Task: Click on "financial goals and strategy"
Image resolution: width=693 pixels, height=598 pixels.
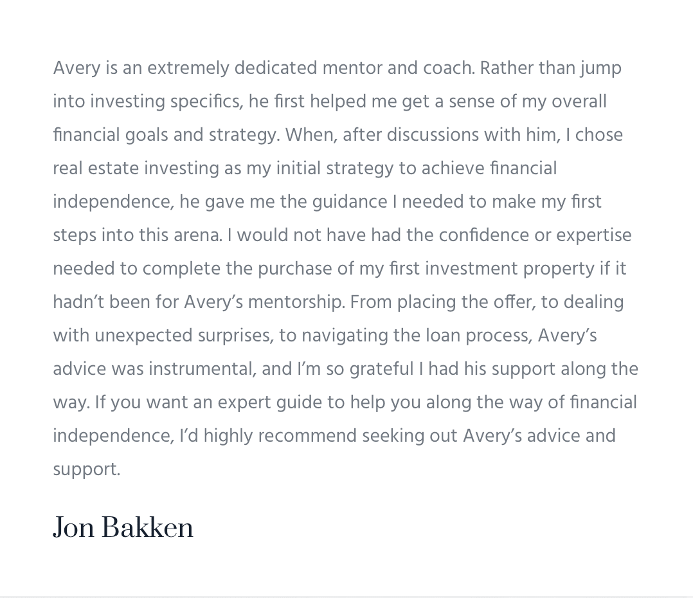Action: tap(165, 135)
